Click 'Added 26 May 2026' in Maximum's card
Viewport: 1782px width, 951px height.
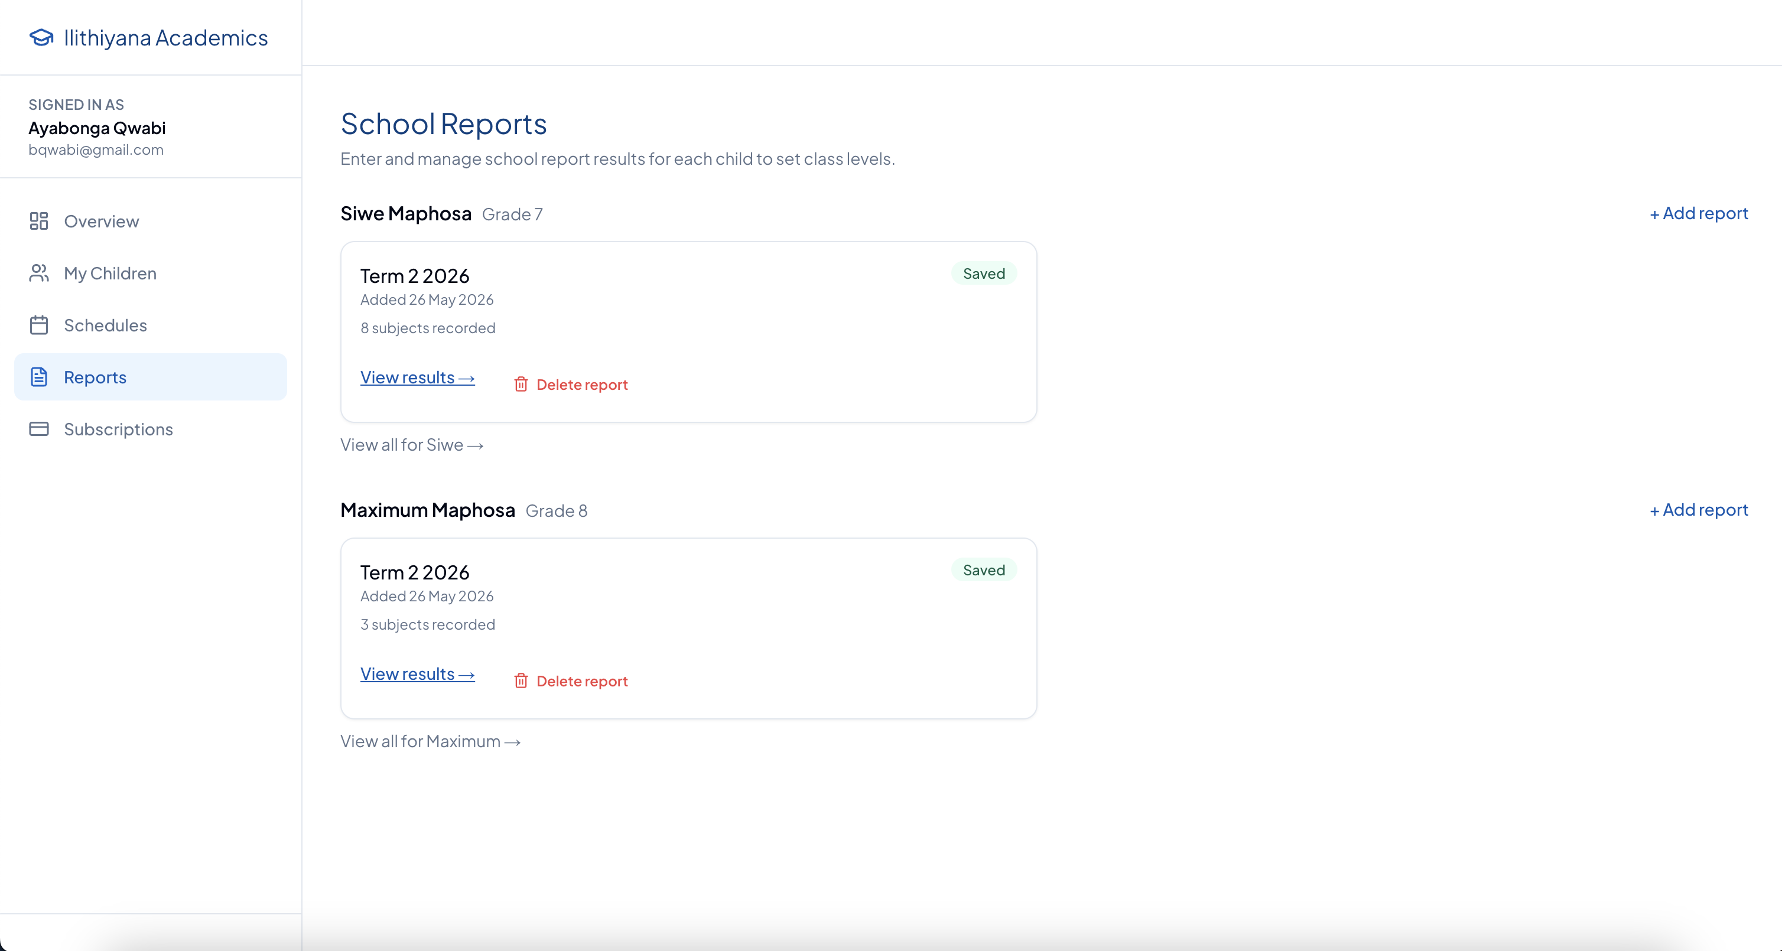[x=427, y=596]
